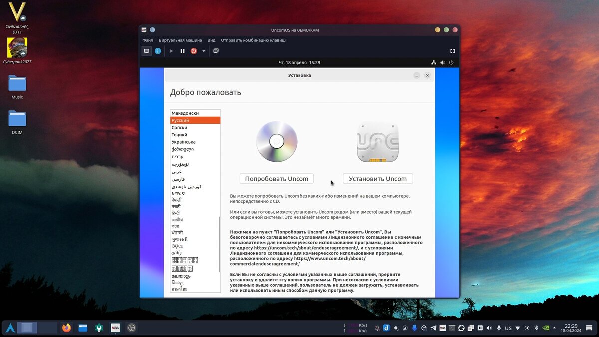Open the Arch application launcher
This screenshot has height=337, width=599.
10,328
